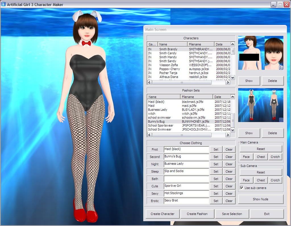291x226 pixels.
Task: Show the selected fashion set
Action: pyautogui.click(x=249, y=133)
